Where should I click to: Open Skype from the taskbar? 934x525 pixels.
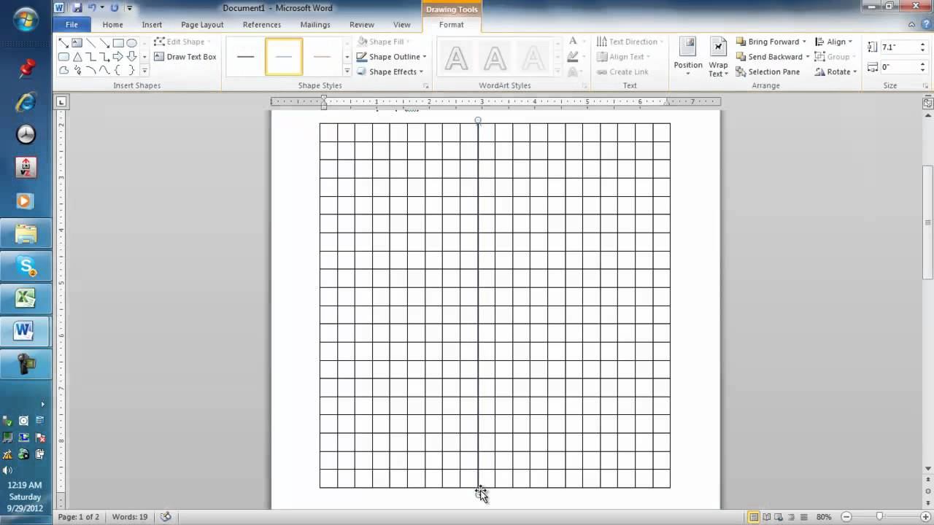click(26, 266)
